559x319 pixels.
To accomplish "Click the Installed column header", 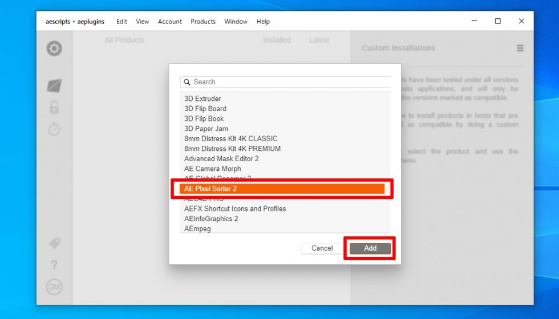I will (x=277, y=40).
